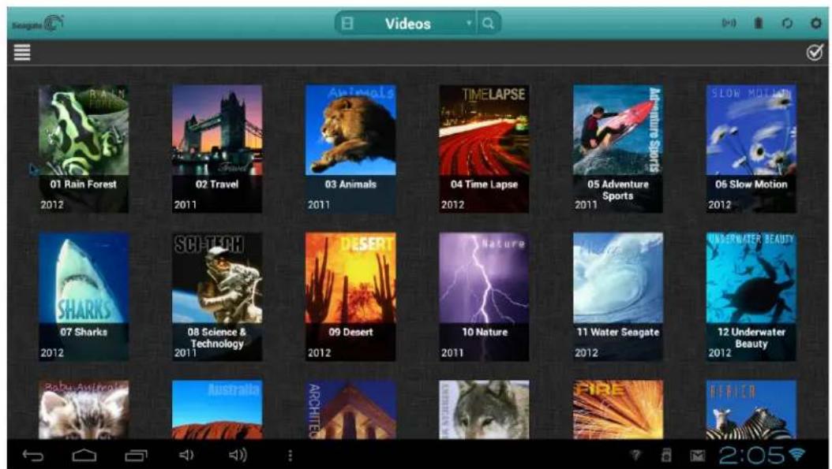Open the wolf video thumbnail

click(x=484, y=409)
